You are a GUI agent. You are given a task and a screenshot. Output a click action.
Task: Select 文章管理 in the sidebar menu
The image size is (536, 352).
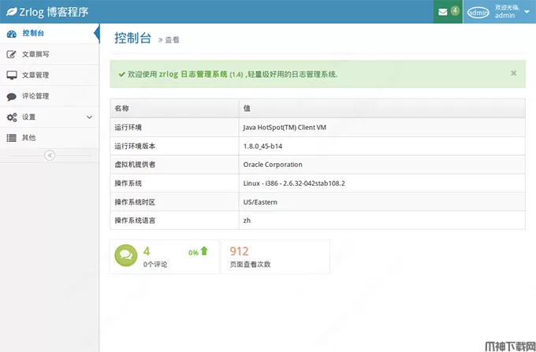(x=35, y=76)
